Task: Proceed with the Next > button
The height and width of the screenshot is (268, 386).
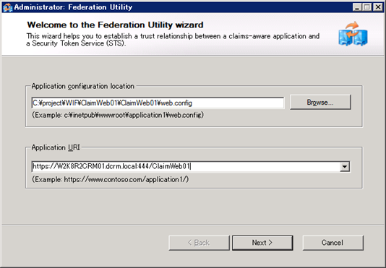Action: tap(262, 243)
